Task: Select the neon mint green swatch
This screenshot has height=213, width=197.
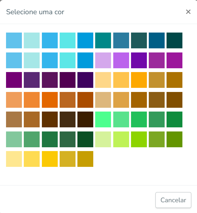Action: click(x=103, y=119)
